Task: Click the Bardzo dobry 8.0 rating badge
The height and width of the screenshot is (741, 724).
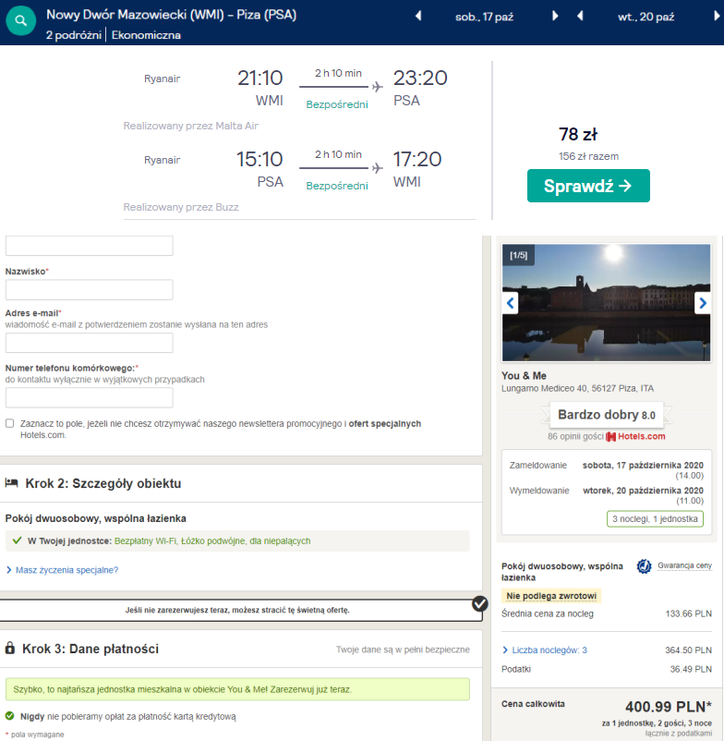Action: (607, 415)
